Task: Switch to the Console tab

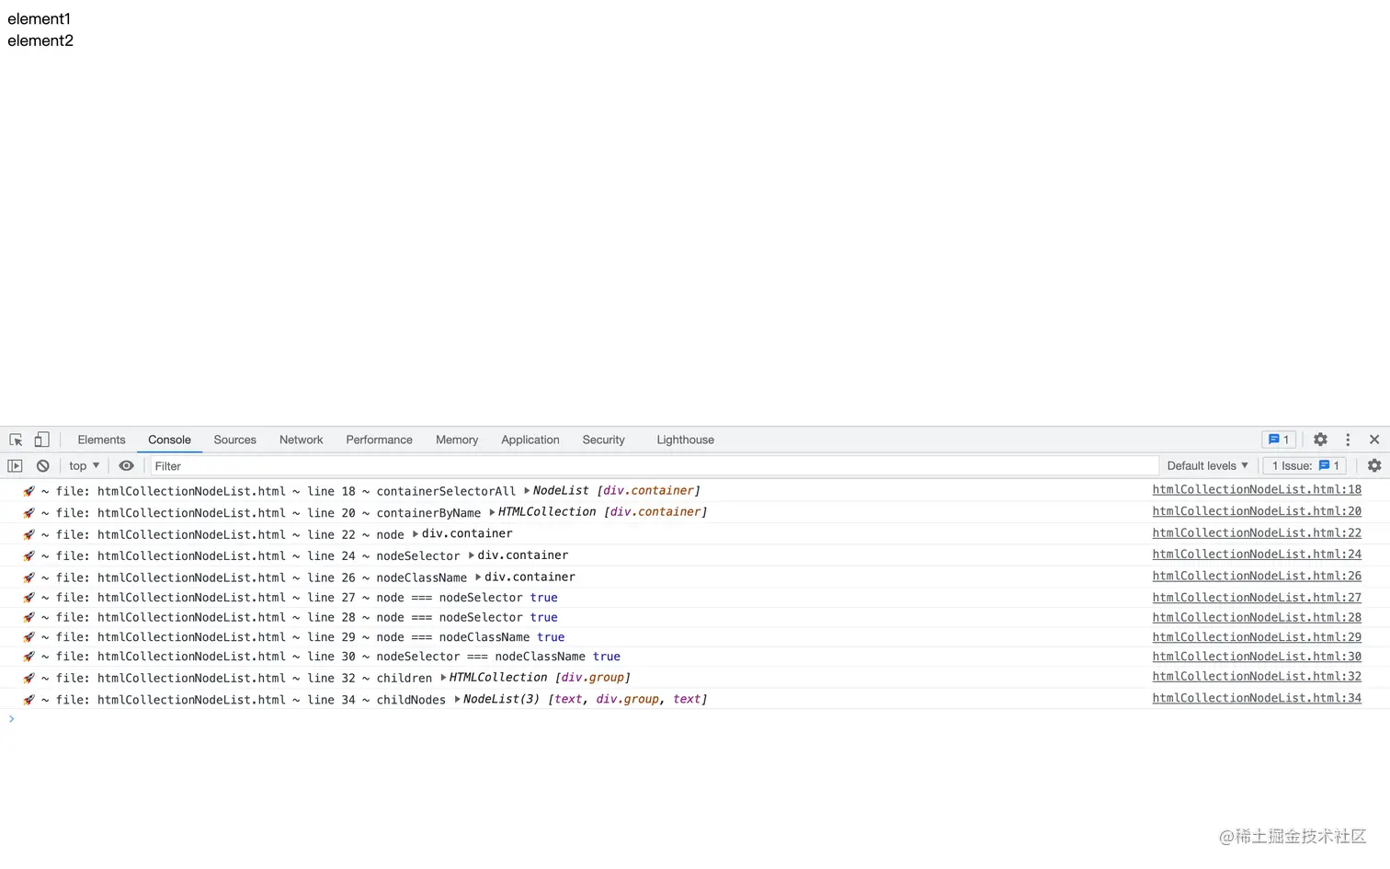Action: [x=169, y=440]
